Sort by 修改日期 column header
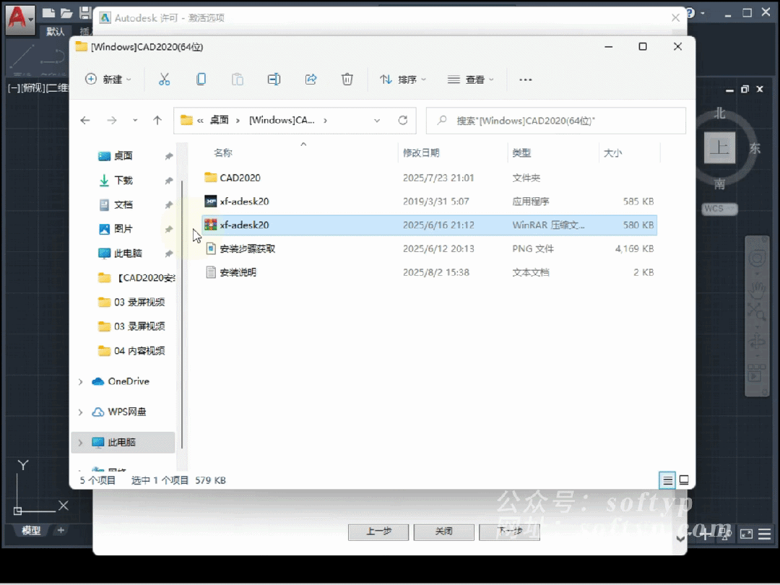 click(x=421, y=153)
